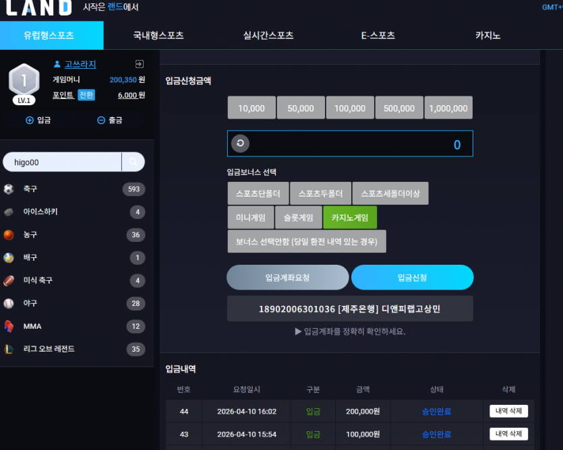This screenshot has width=563, height=450.
Task: Click 전환 to convert points
Action: click(x=86, y=95)
